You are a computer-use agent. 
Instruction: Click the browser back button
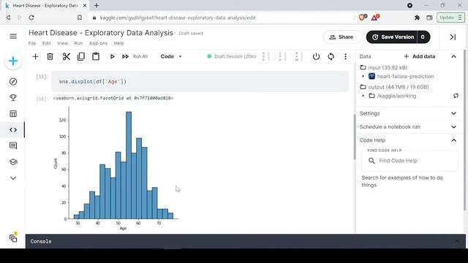(8, 18)
